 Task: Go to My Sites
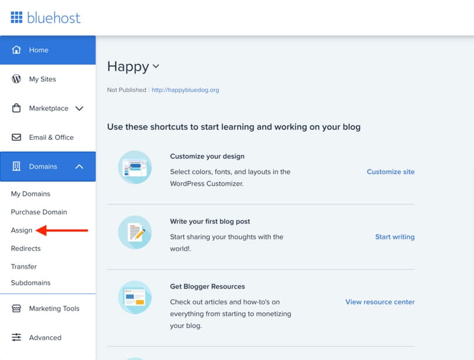(x=48, y=79)
